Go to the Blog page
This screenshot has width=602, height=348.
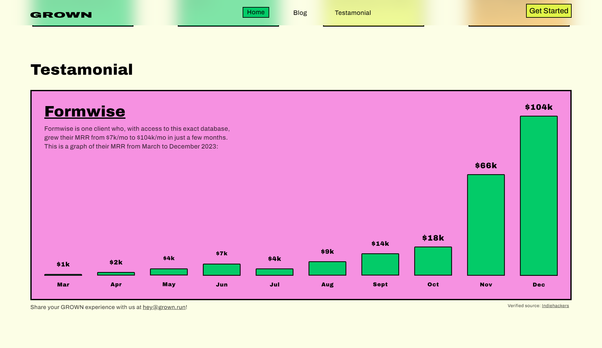[300, 13]
